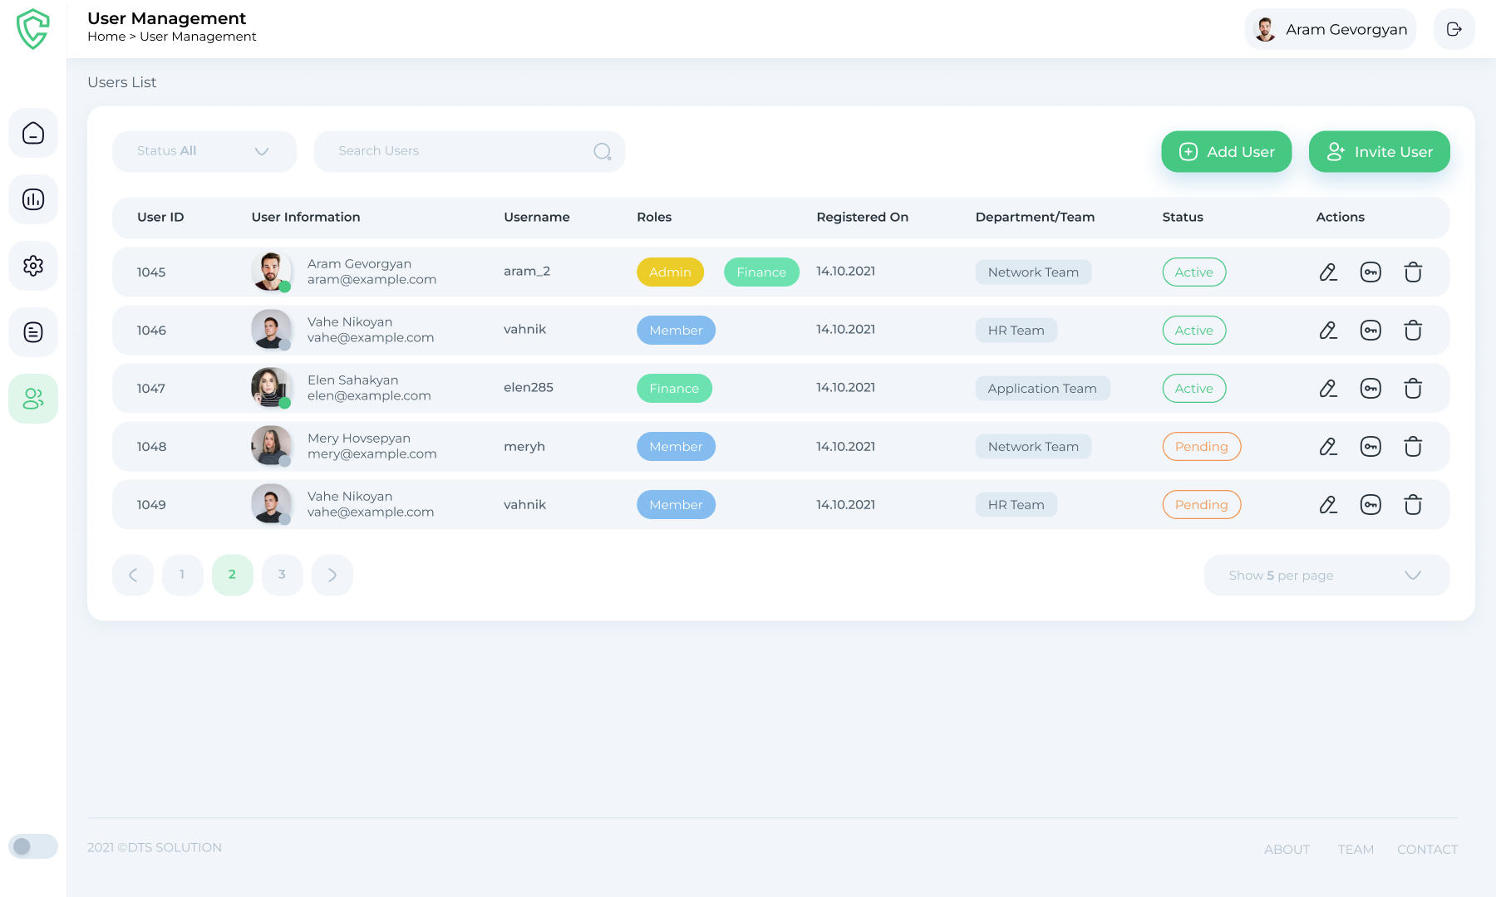Click the logout icon at top right

[x=1454, y=29]
